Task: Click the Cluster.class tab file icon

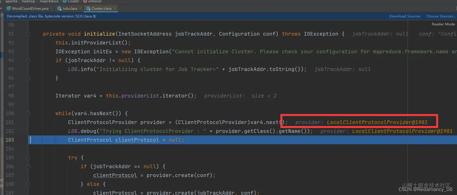Action: [88, 8]
